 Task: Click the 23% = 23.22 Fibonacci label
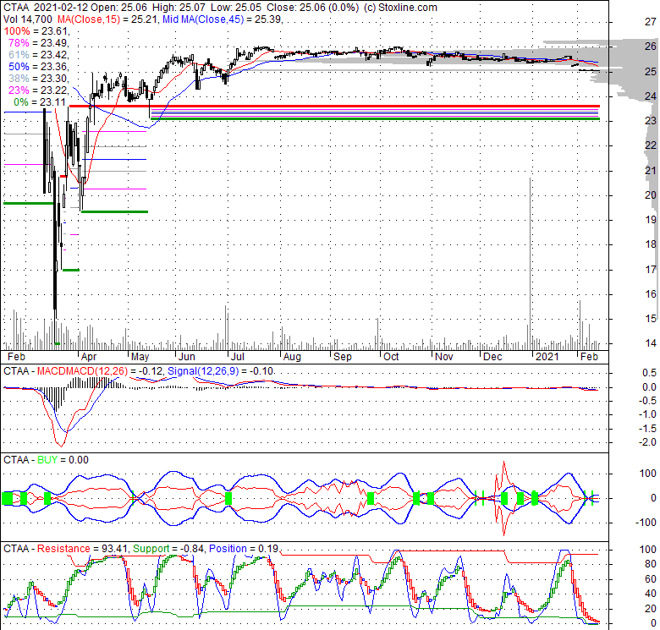click(x=38, y=90)
